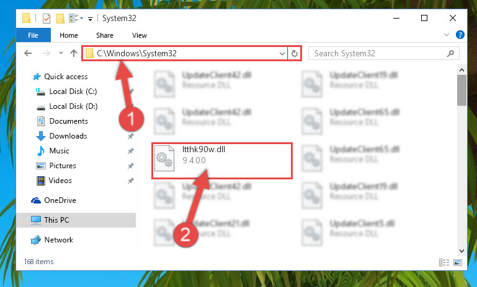Screen dimensions: 477x287
Task: Click the Properties checkmark icon in title bar
Action: (x=47, y=19)
